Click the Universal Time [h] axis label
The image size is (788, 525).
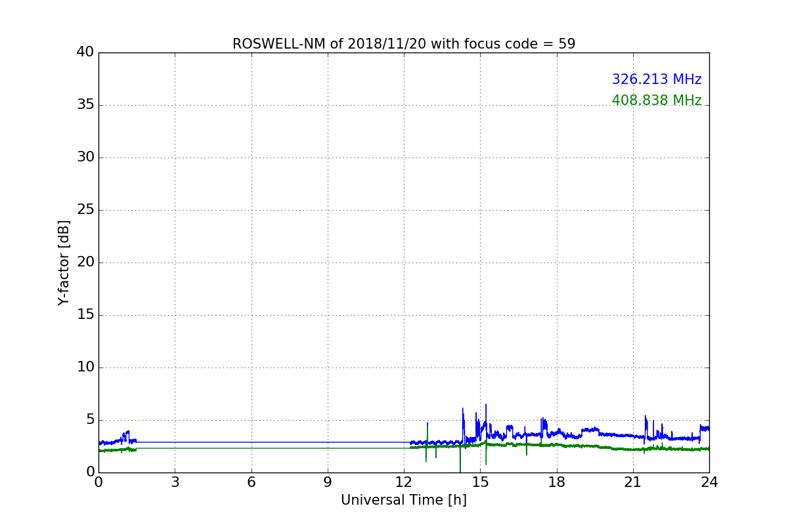(404, 500)
